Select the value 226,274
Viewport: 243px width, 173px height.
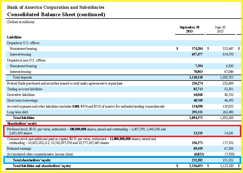197,83
